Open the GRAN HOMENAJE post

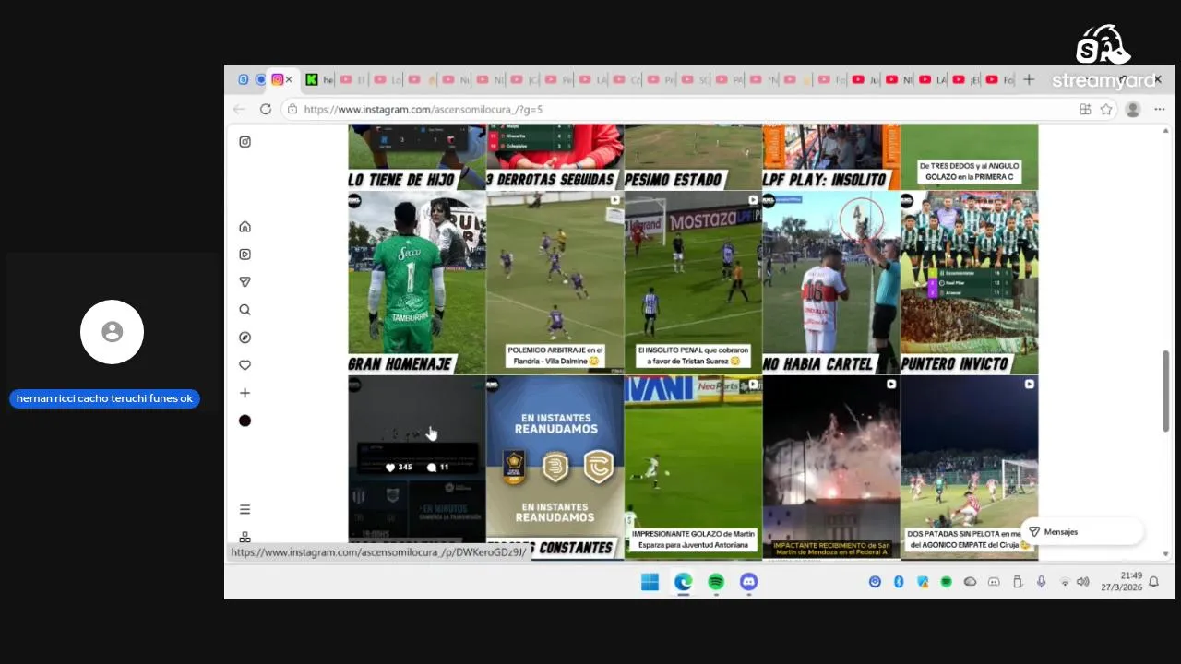(x=417, y=282)
